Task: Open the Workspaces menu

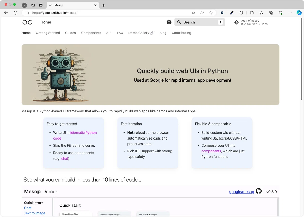Action: pyautogui.click(x=33, y=5)
